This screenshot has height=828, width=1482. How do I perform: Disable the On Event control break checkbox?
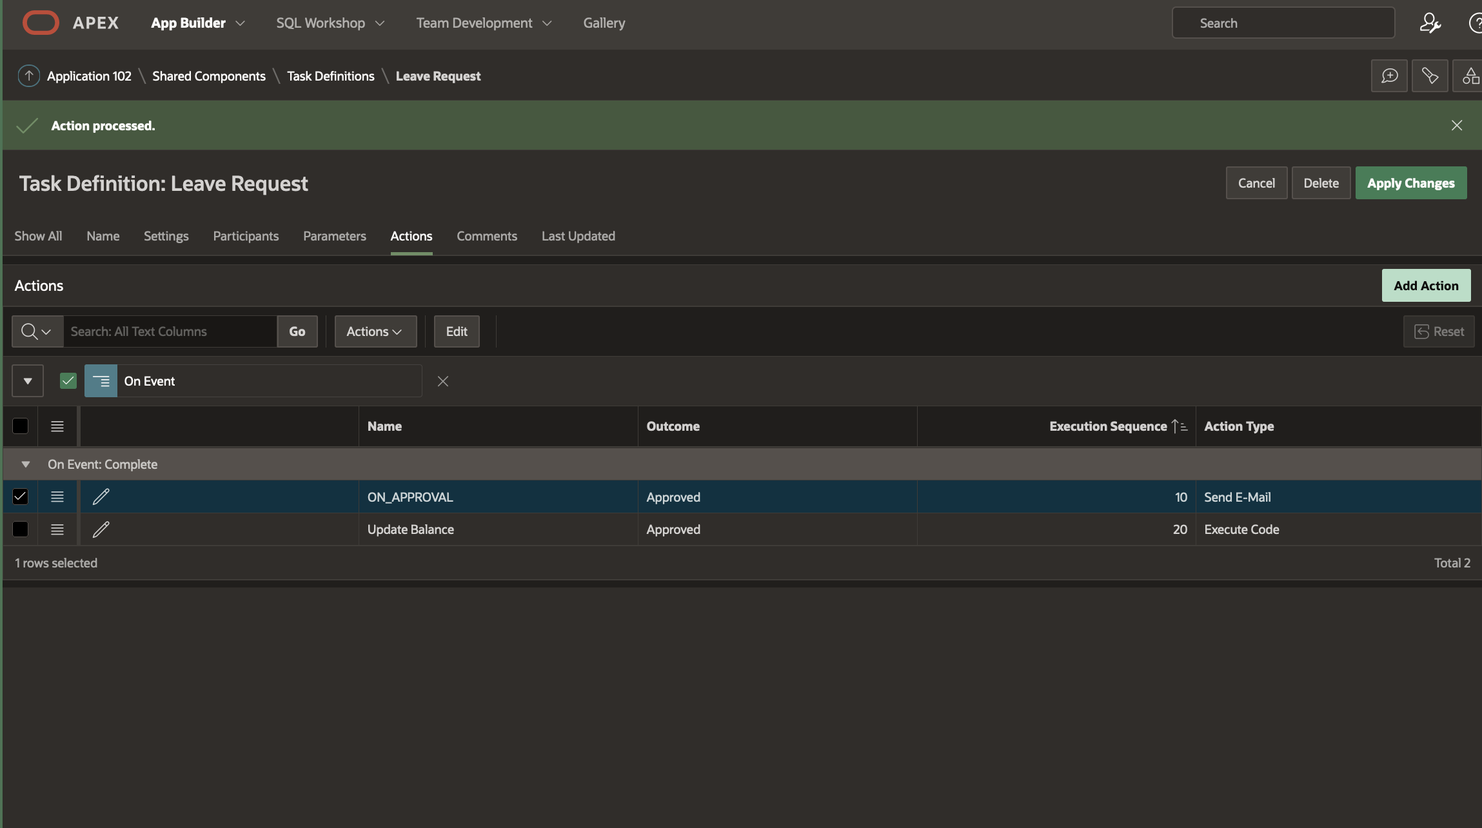click(68, 380)
